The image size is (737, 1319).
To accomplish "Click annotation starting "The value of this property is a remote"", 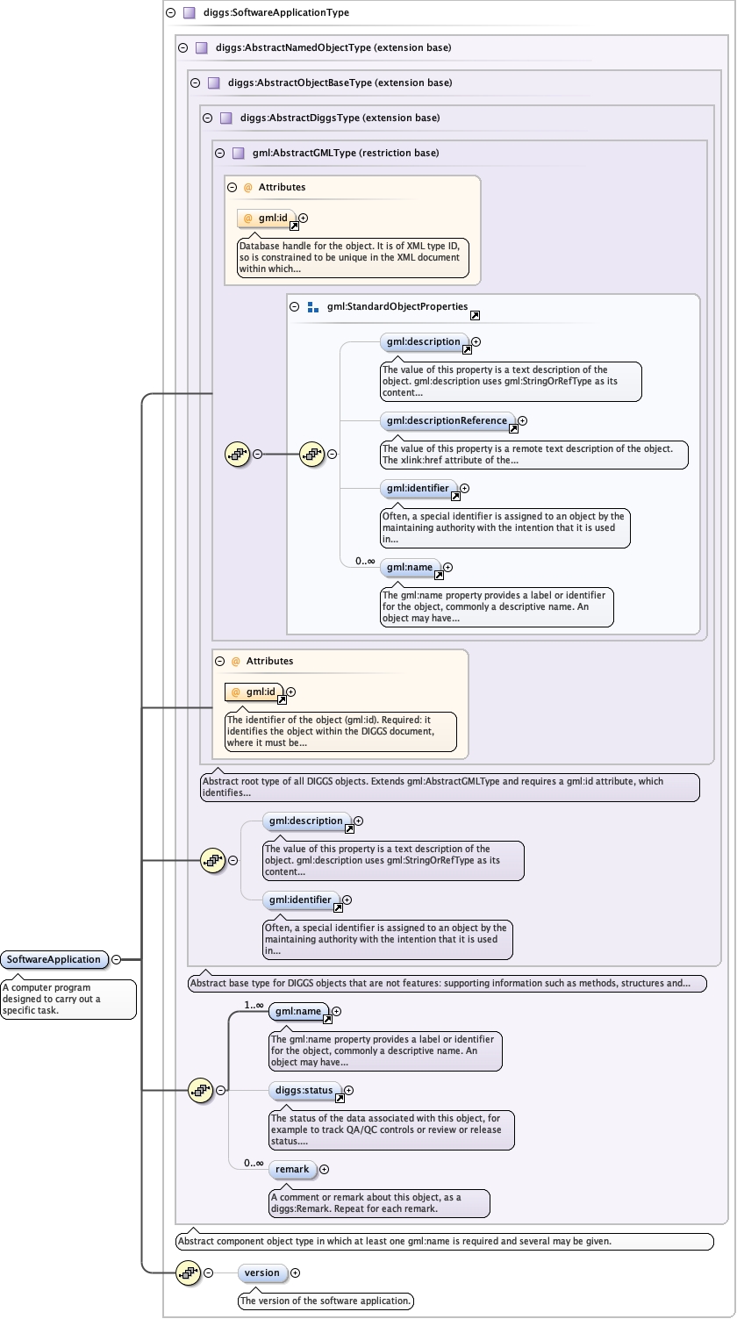I will [x=534, y=454].
